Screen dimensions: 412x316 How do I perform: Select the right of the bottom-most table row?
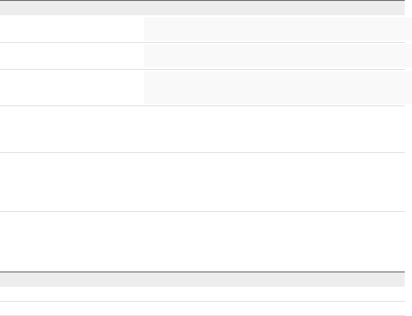273,309
